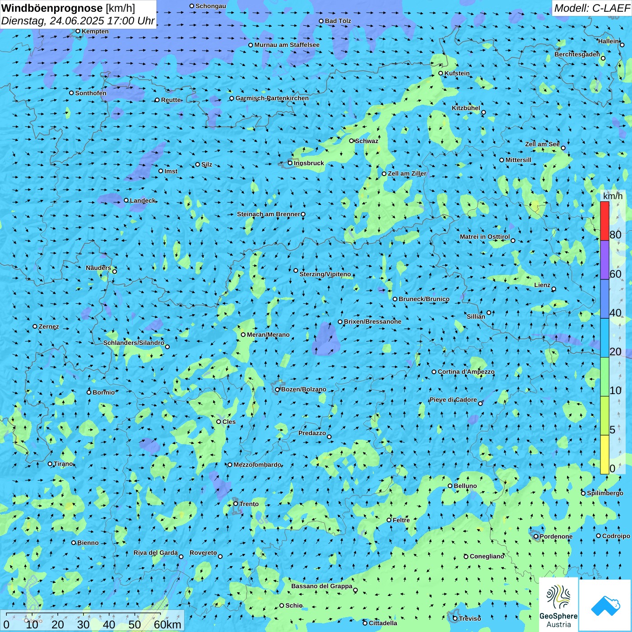632x632 pixels.
Task: Click the Kitzbühel location marker
Action: point(483,112)
